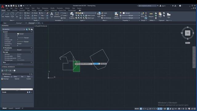This screenshot has height=111, width=197.
Task: Select the Text annotation tool
Action: pos(52,14)
